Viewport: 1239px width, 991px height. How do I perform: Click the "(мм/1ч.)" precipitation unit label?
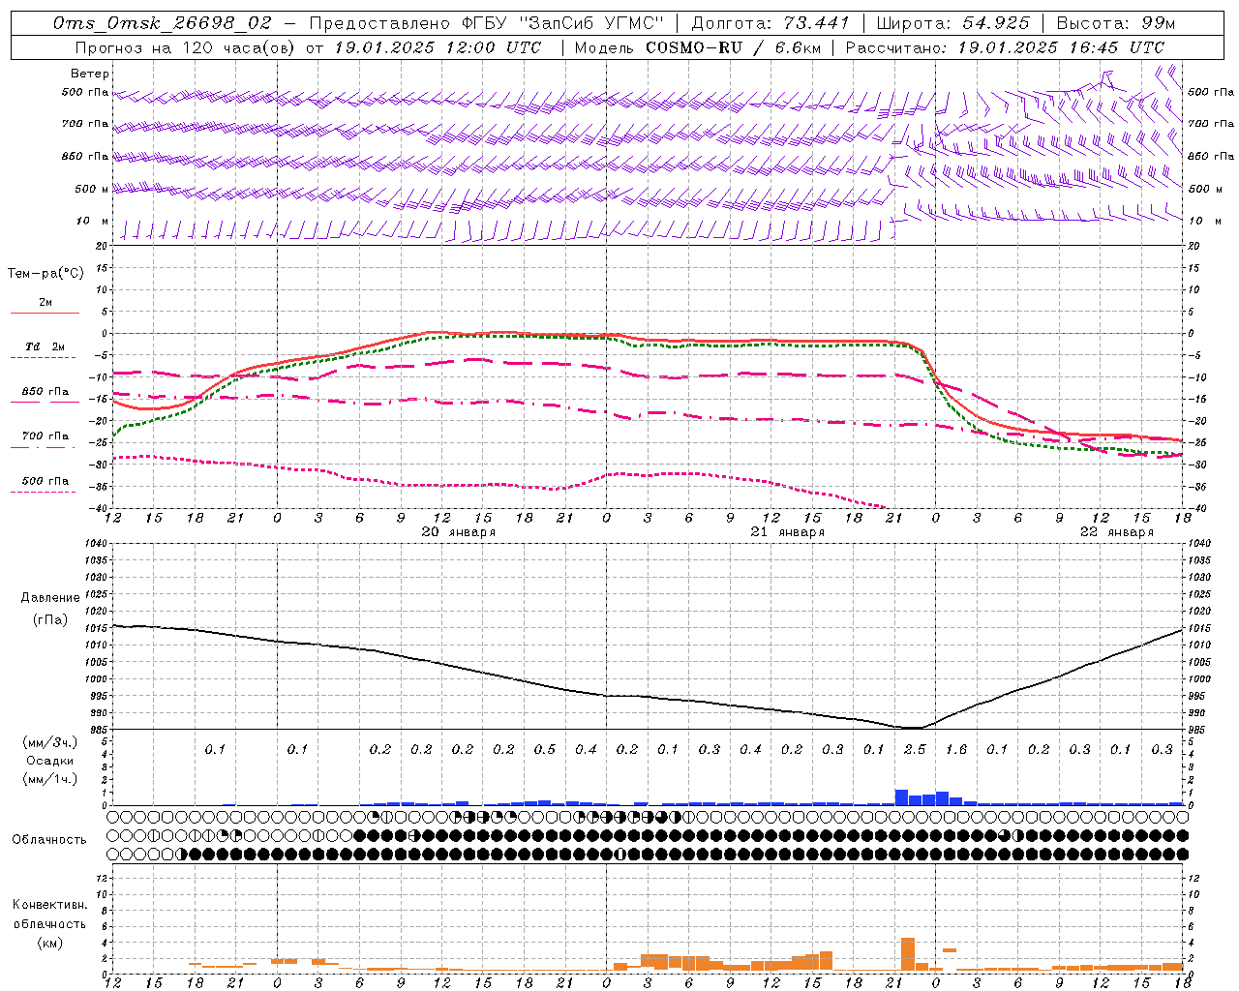pos(50,780)
